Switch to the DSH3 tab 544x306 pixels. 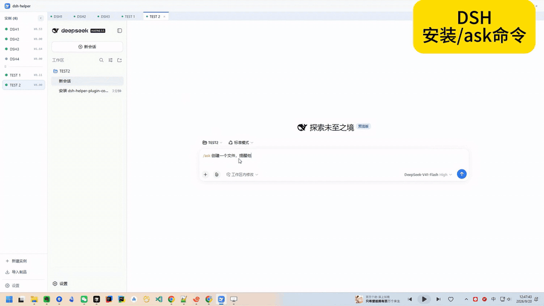(104, 16)
